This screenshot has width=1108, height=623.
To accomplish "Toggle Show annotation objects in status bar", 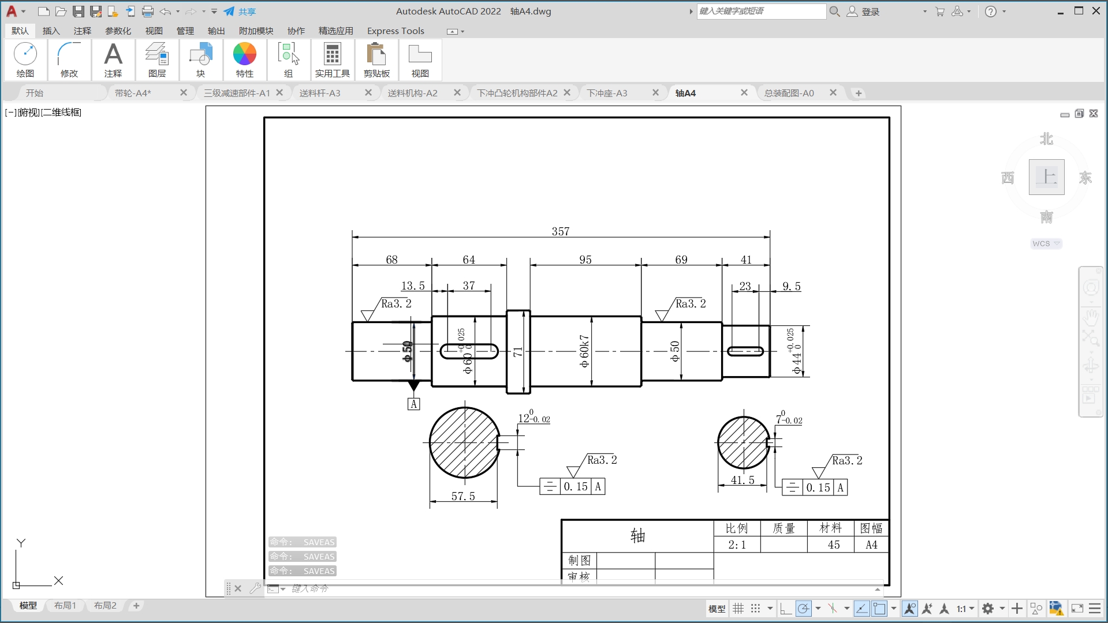I will [x=909, y=609].
